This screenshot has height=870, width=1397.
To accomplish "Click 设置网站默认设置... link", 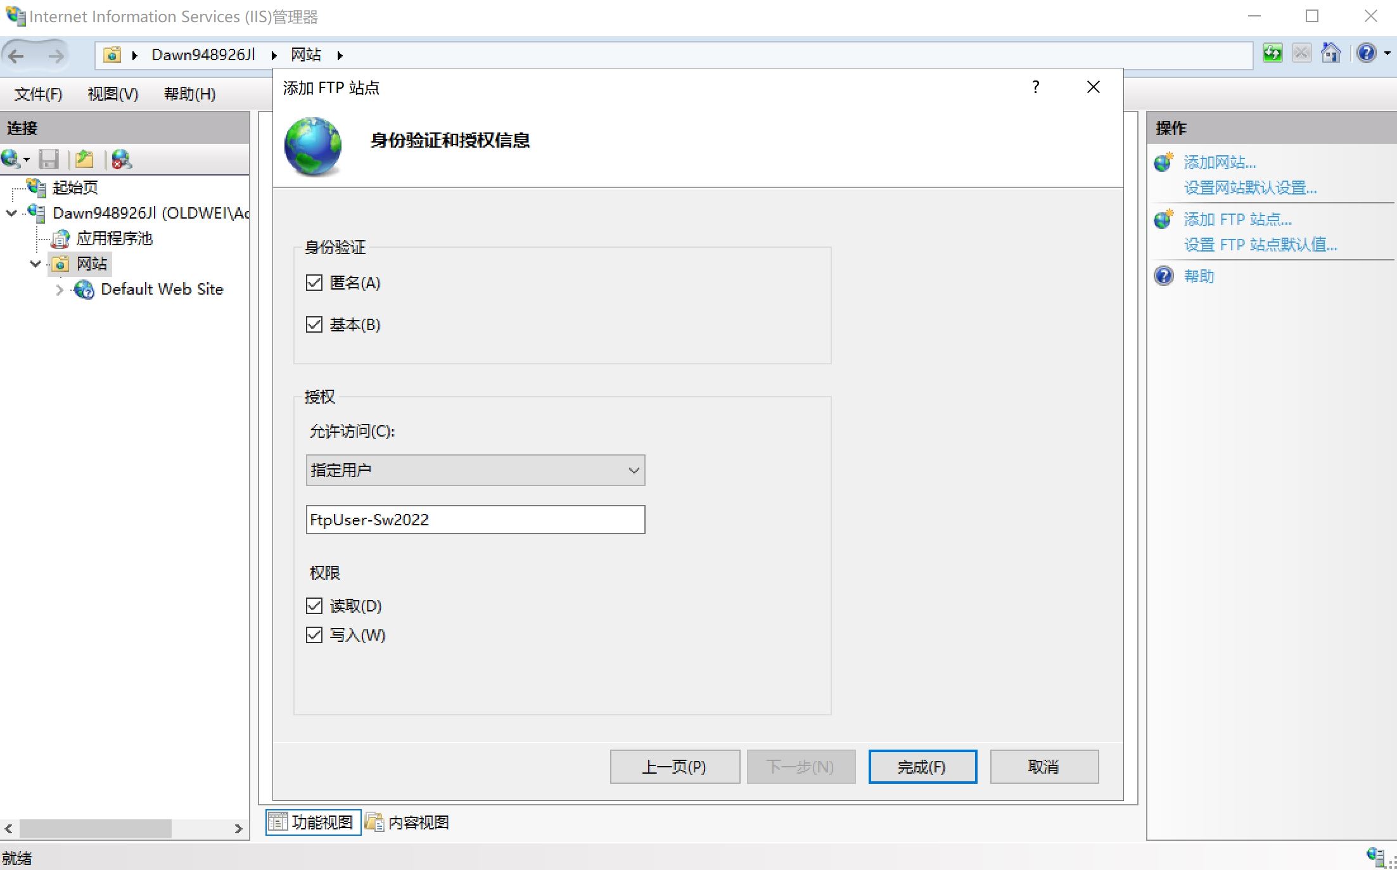I will 1251,188.
